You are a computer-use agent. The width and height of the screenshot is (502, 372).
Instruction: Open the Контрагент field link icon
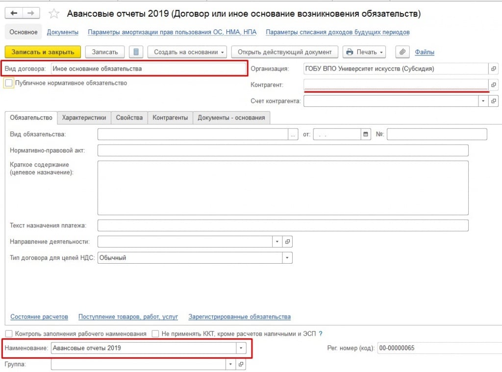(493, 84)
